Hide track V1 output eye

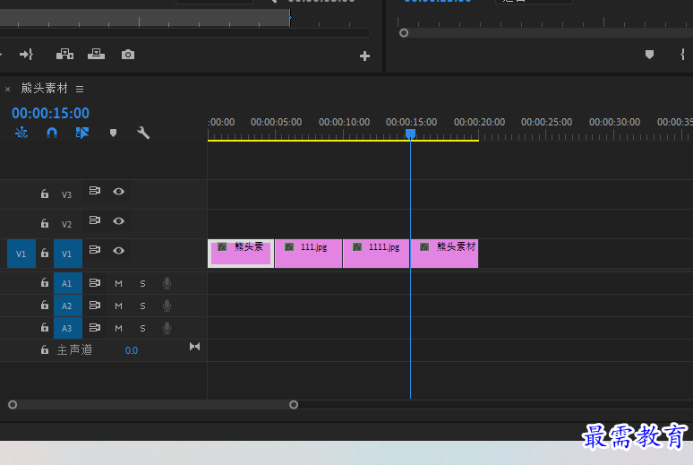(118, 250)
